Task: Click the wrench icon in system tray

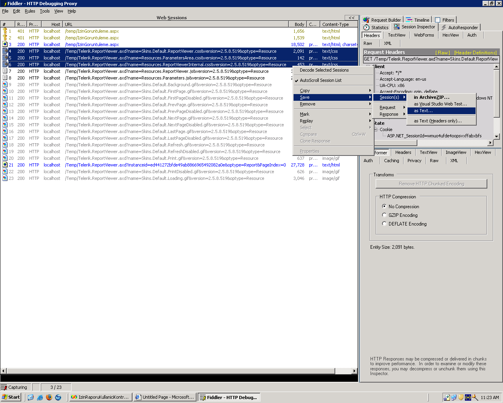Action: [475, 397]
